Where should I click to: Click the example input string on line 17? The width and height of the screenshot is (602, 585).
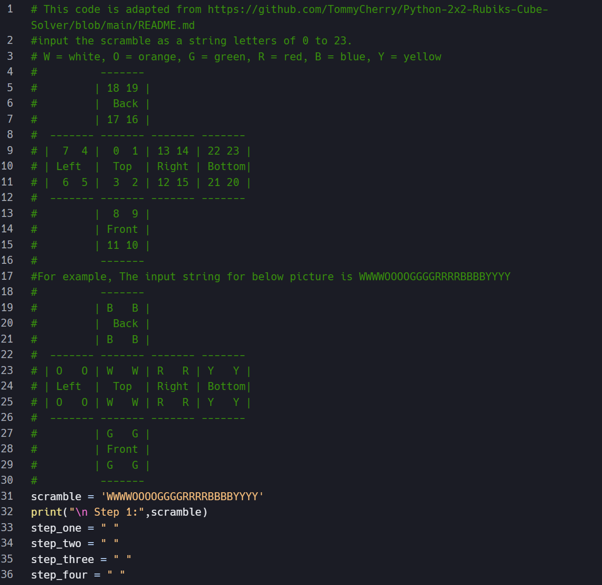coord(434,277)
